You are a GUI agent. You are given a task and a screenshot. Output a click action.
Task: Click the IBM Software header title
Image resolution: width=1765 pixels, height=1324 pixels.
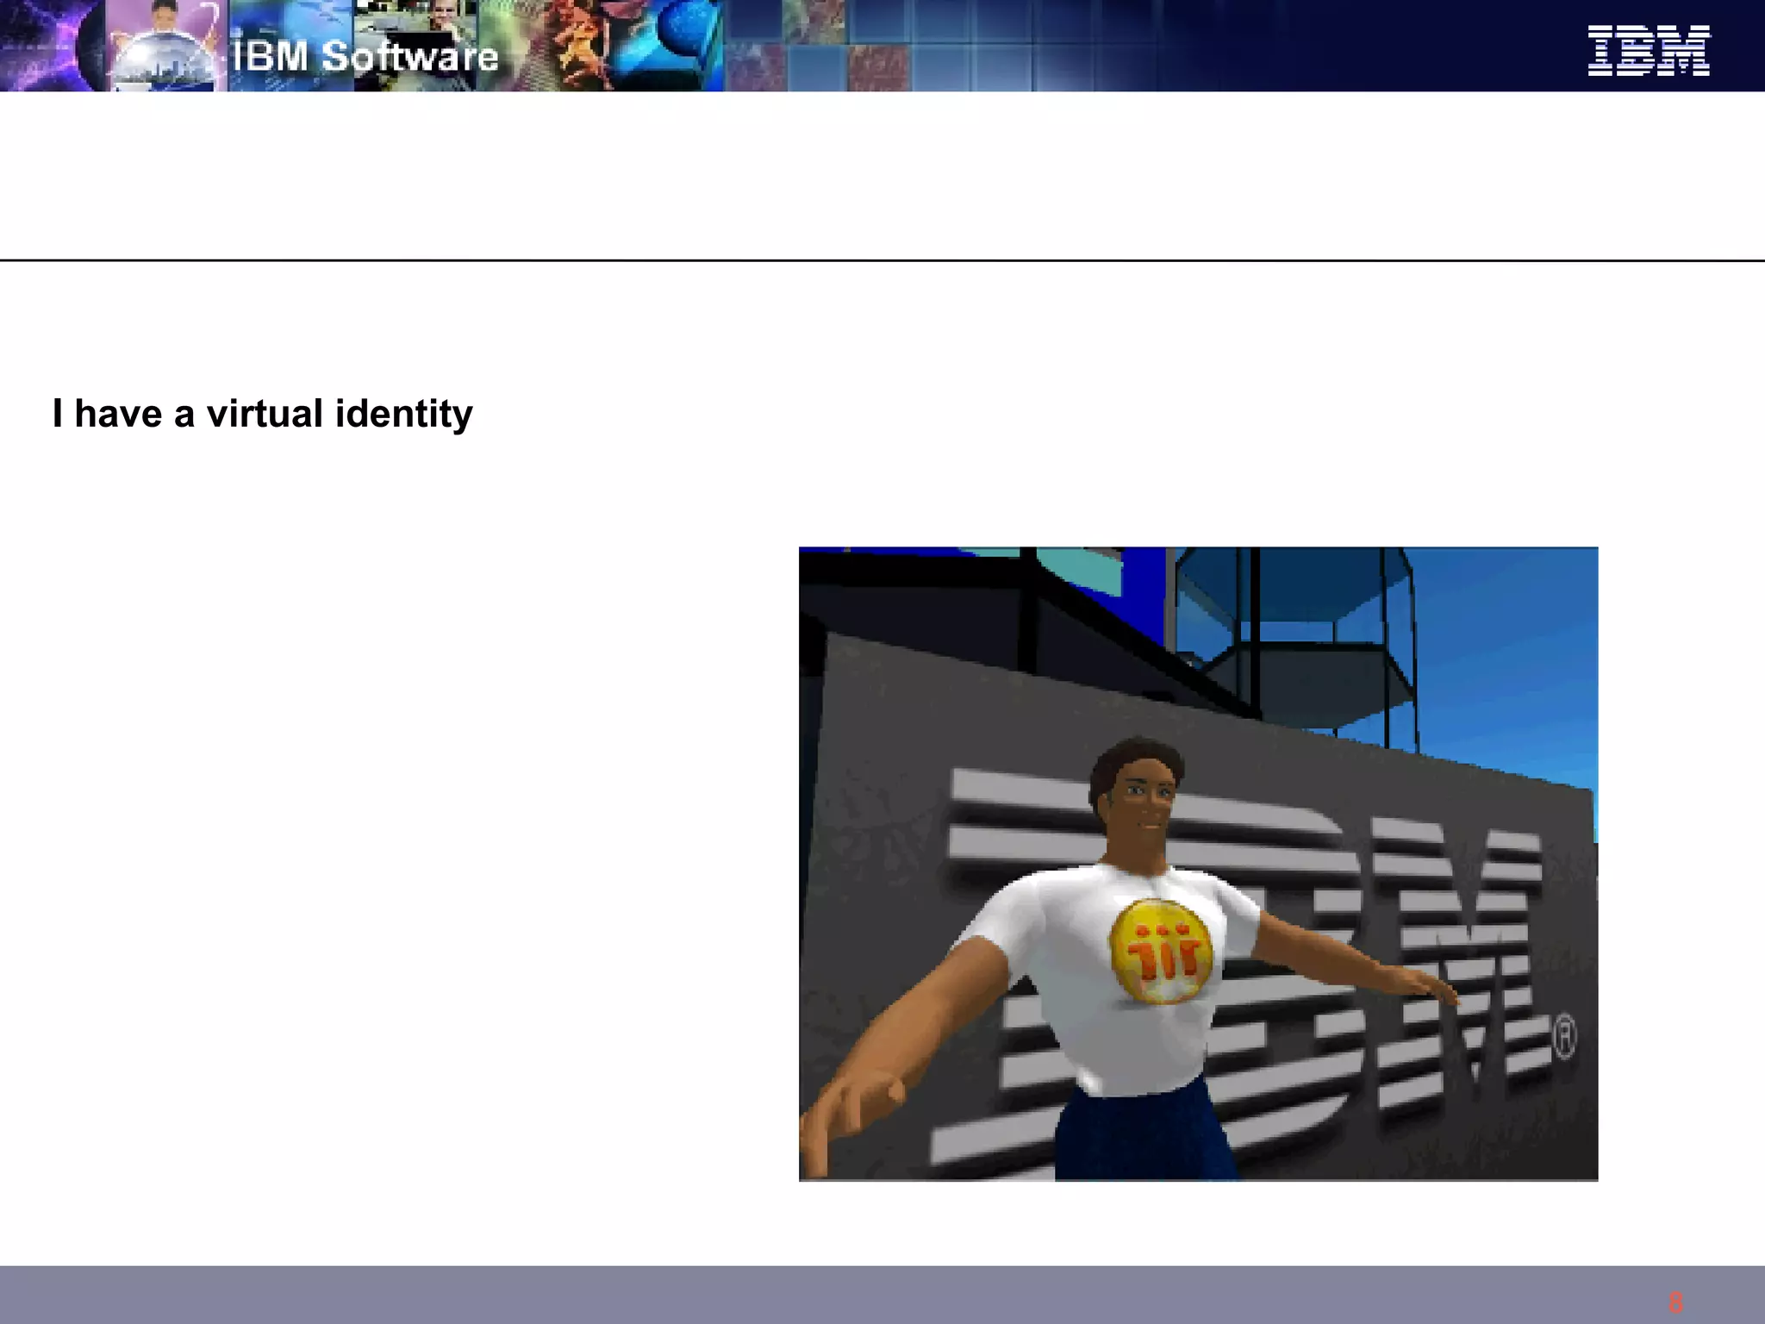click(x=365, y=57)
